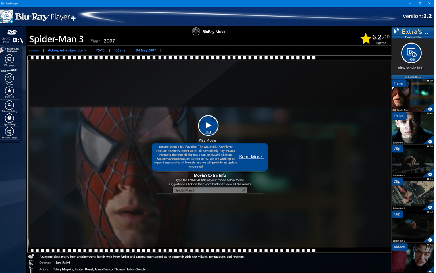Click the Play Movie button
The image size is (436, 273).
point(208,125)
